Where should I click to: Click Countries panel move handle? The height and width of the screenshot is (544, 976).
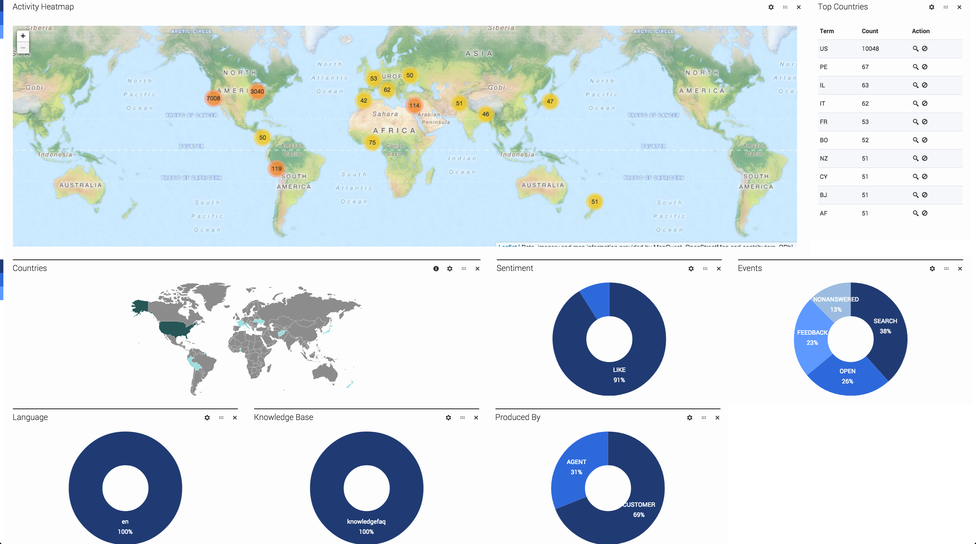click(x=464, y=269)
